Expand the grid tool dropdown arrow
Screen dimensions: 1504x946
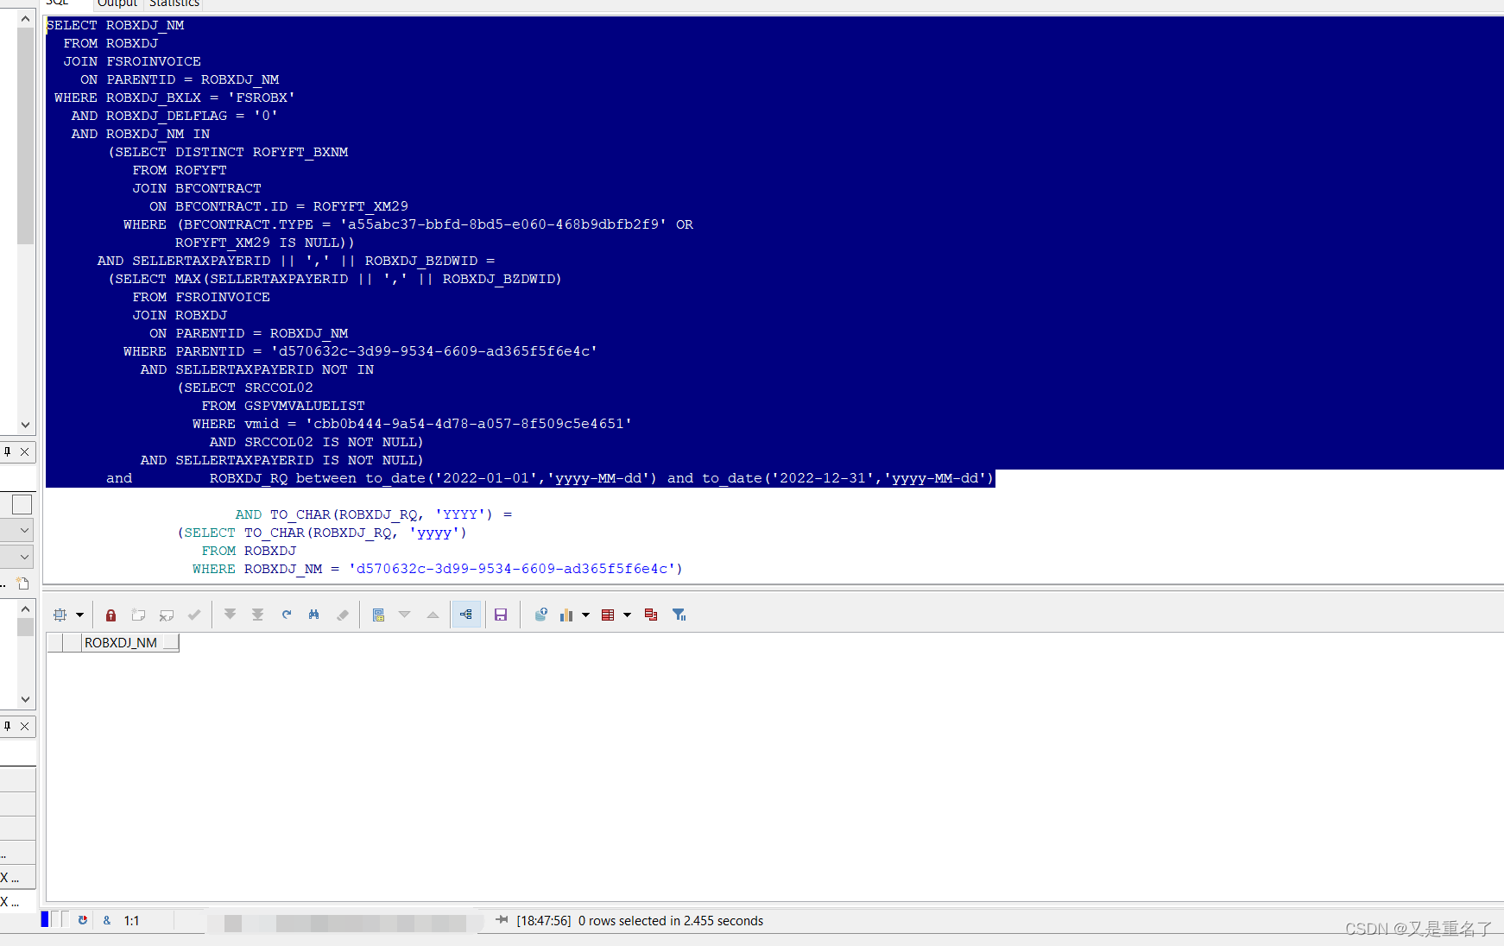coord(79,615)
